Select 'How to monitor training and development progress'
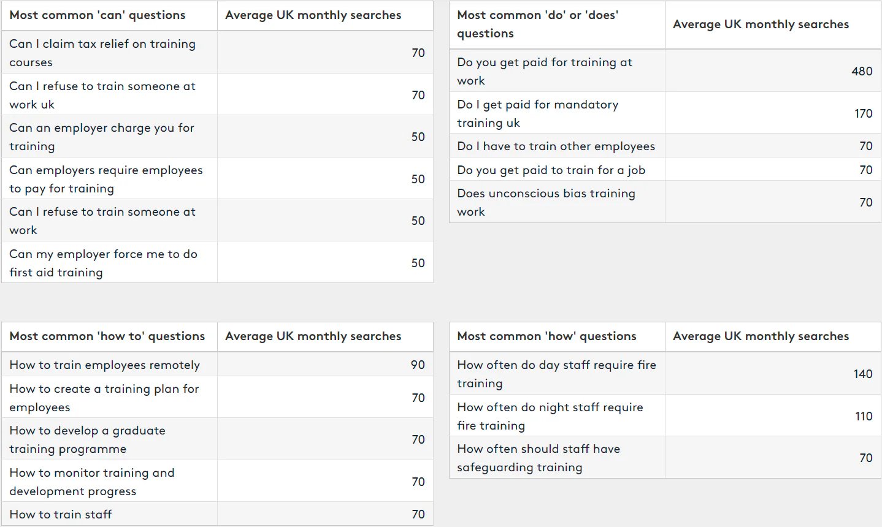 tap(92, 482)
